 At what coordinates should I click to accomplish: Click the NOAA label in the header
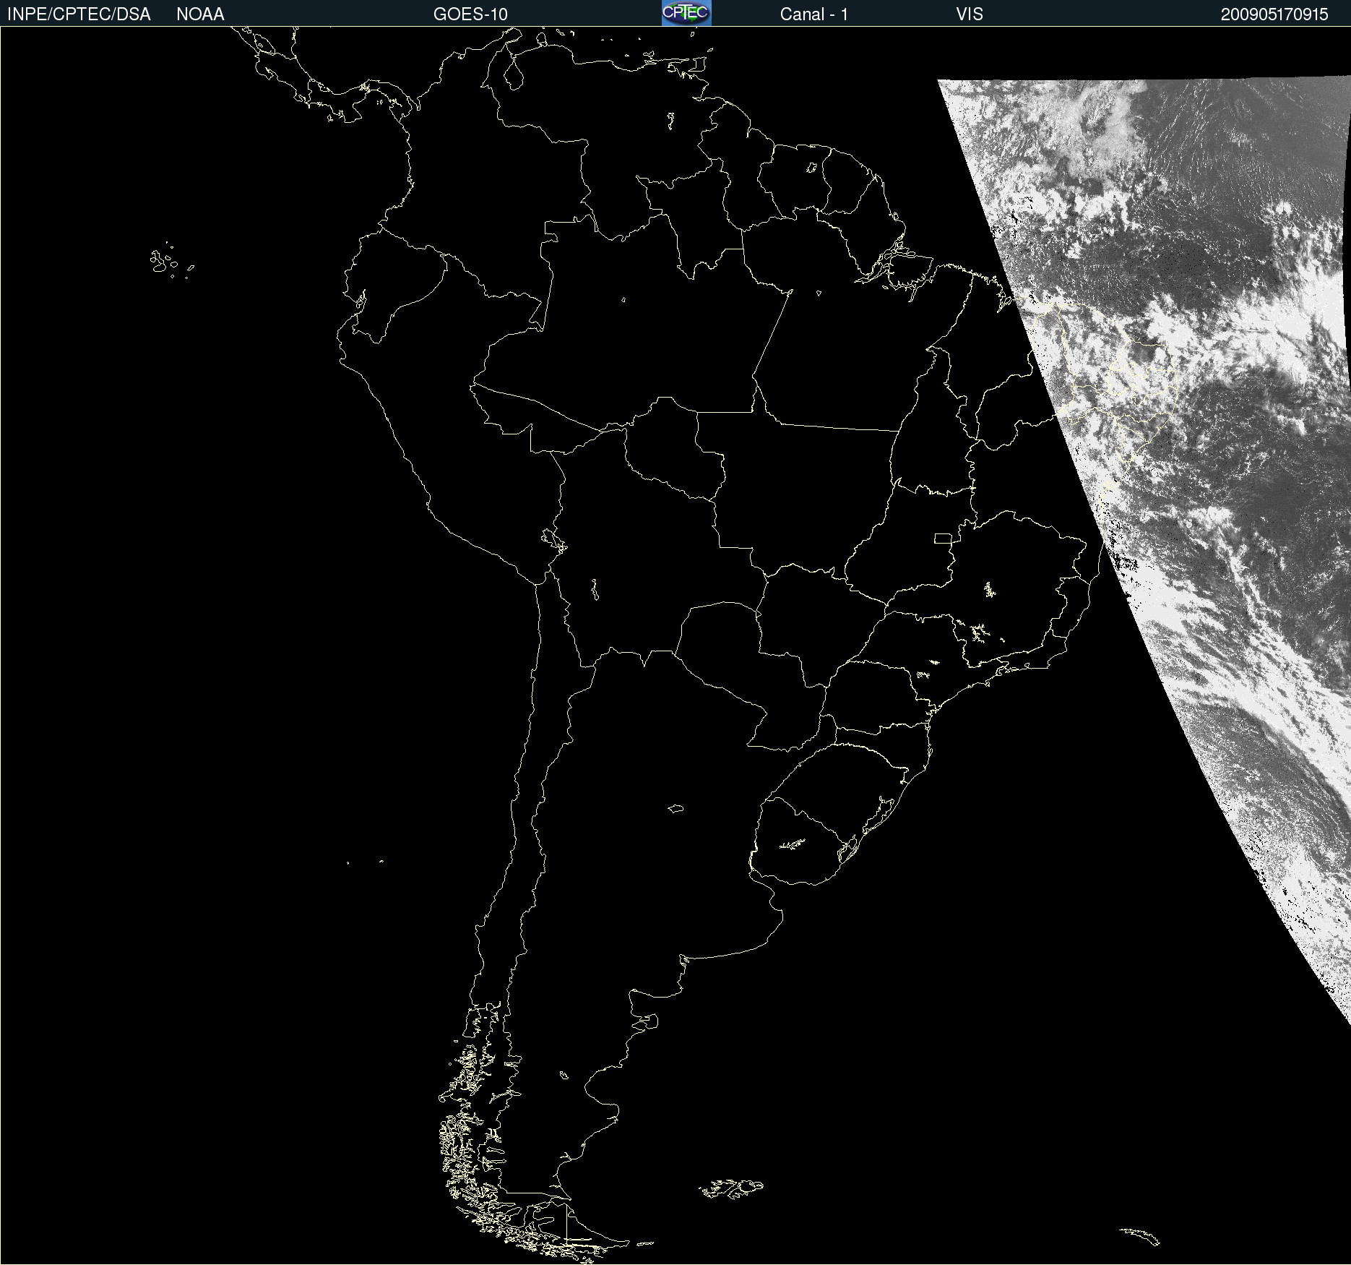[200, 14]
